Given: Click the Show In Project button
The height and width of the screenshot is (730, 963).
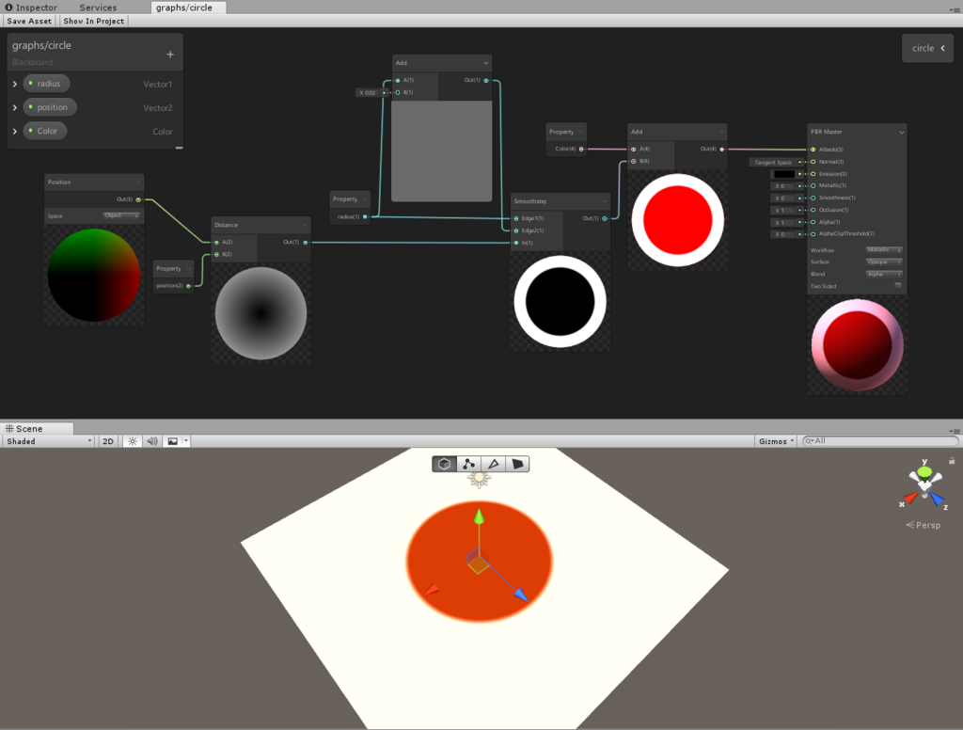Looking at the screenshot, I should pos(94,21).
